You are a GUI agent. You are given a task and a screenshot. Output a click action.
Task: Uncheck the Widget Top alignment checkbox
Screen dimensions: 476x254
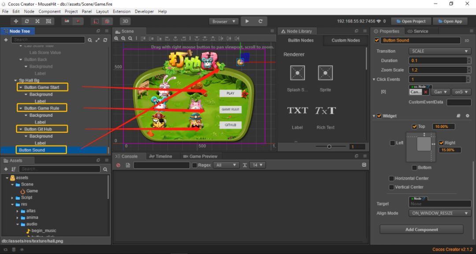pos(414,127)
